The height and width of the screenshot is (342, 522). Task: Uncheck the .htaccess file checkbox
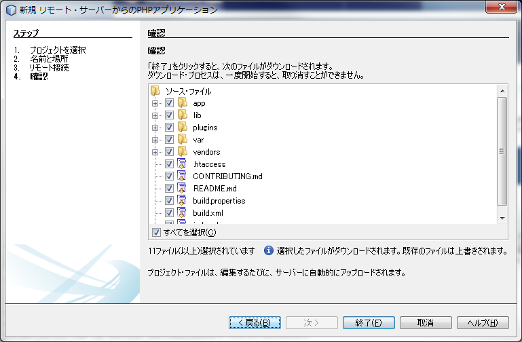click(x=169, y=164)
